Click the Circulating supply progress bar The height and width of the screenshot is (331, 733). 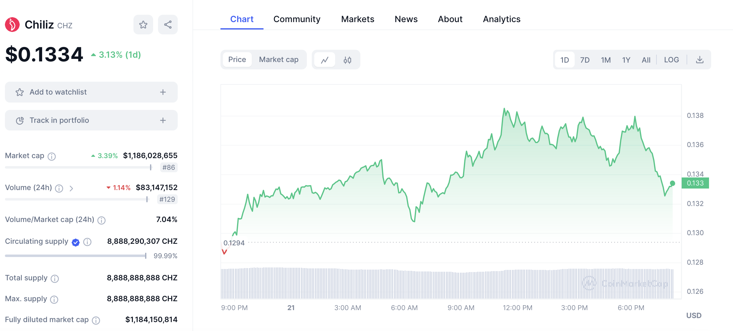tap(76, 256)
